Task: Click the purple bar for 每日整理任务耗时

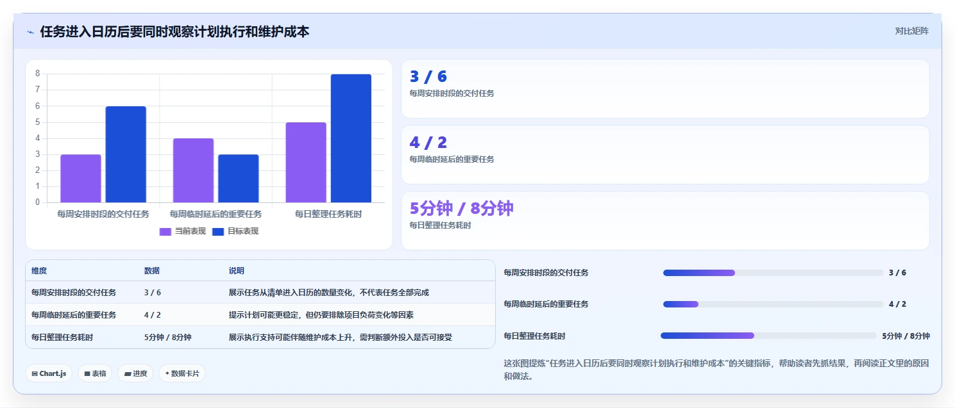Action: click(306, 163)
